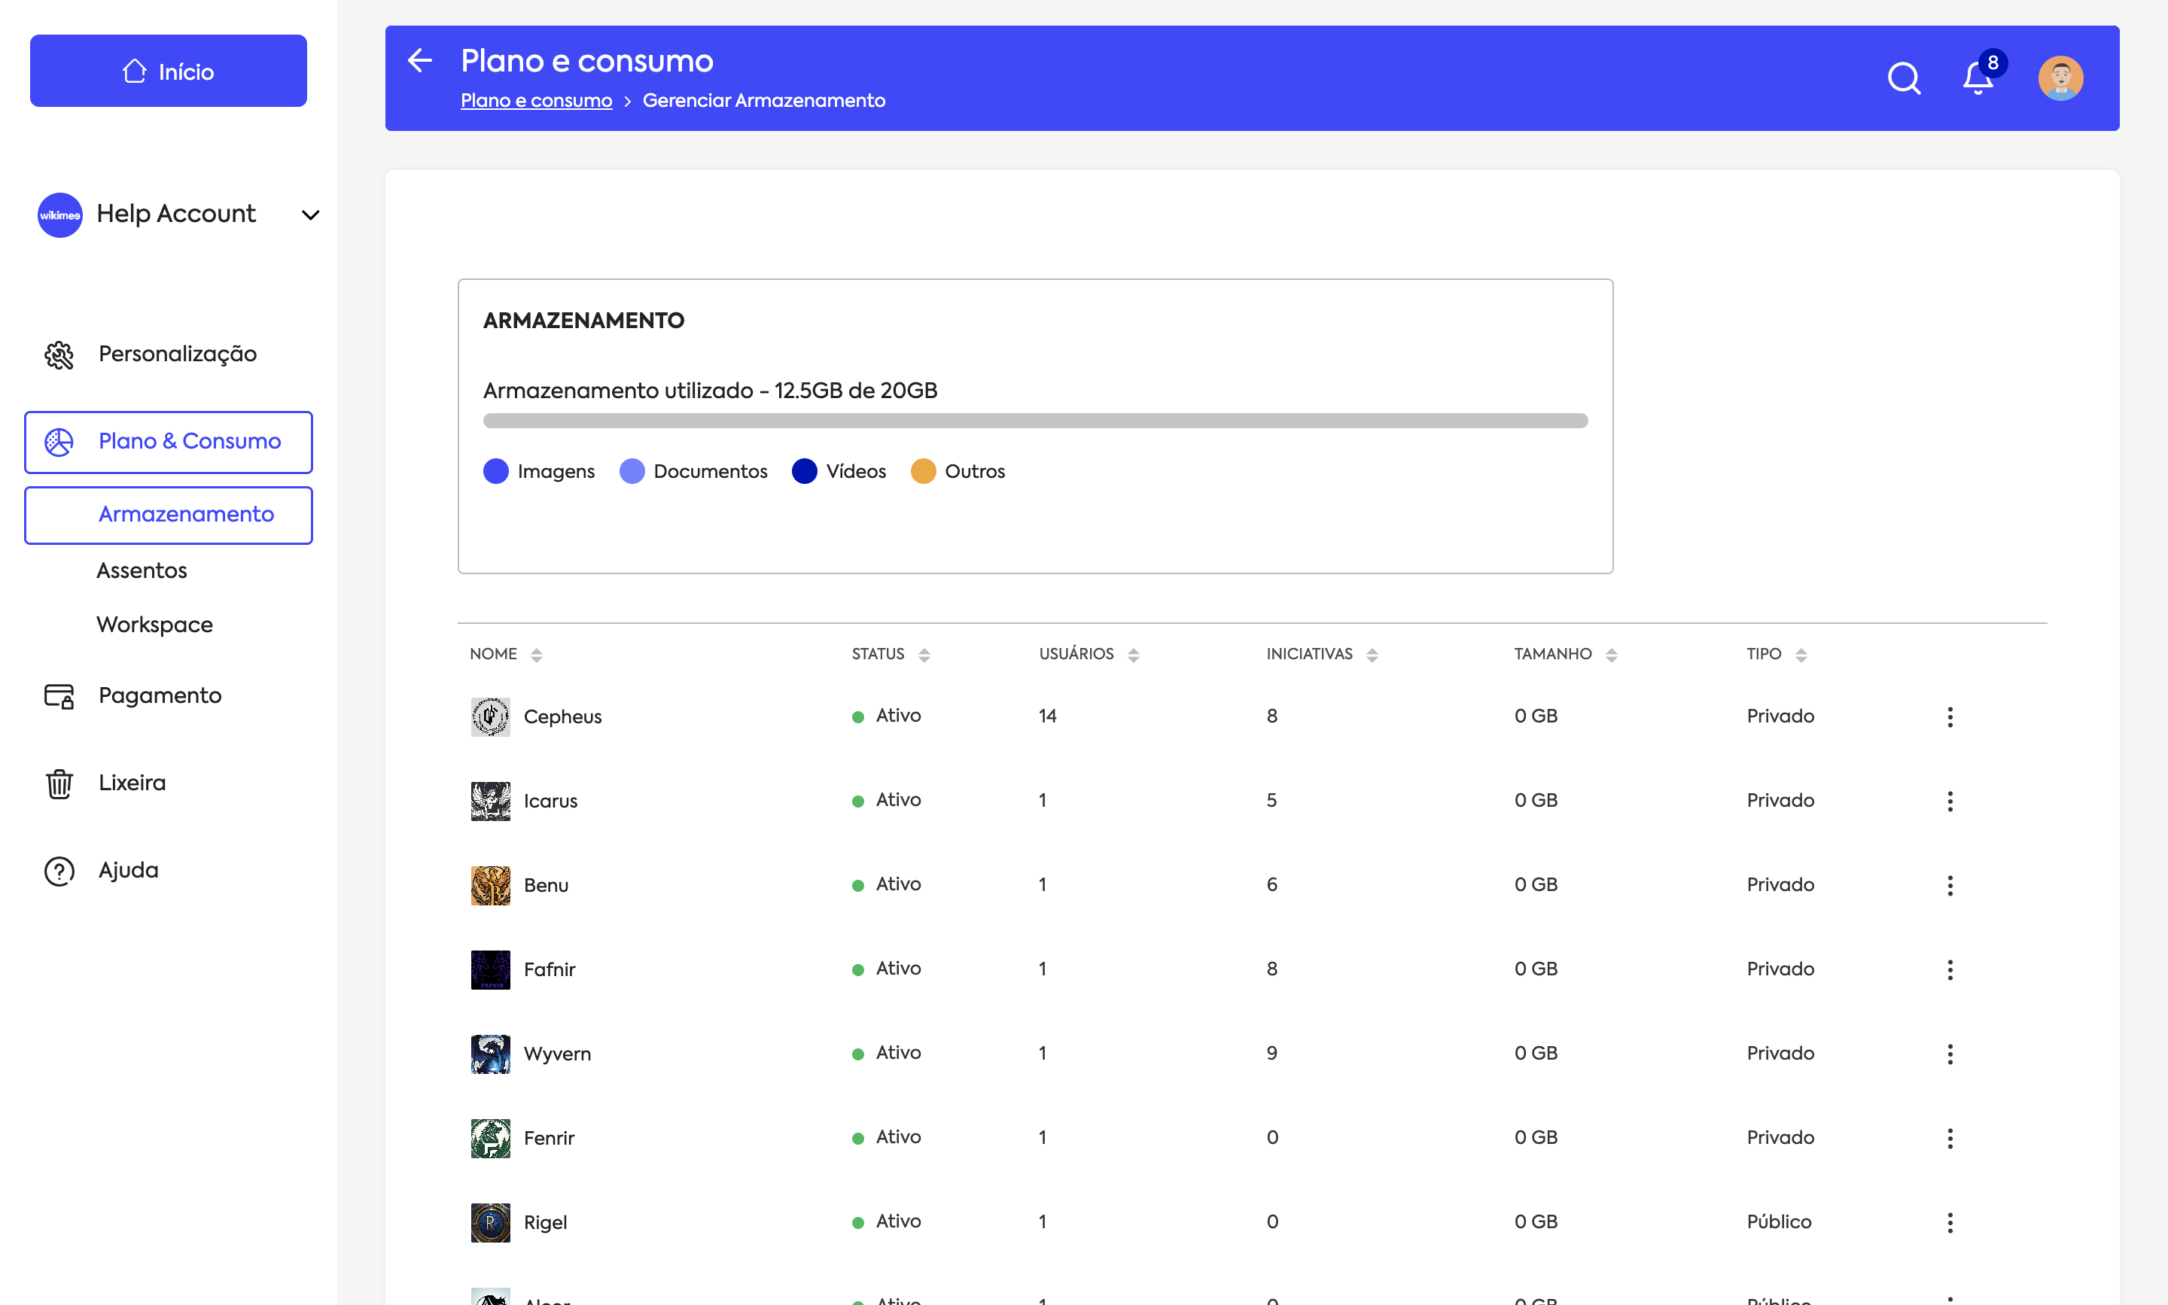Click the Personalização gear icon
Image resolution: width=2168 pixels, height=1305 pixels.
pyautogui.click(x=59, y=354)
